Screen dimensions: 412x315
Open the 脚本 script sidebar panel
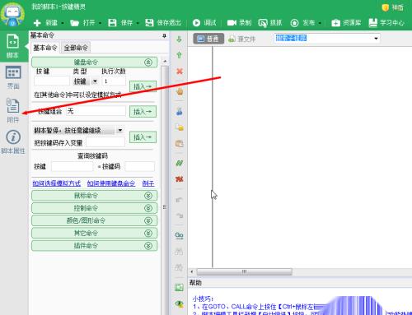click(13, 46)
